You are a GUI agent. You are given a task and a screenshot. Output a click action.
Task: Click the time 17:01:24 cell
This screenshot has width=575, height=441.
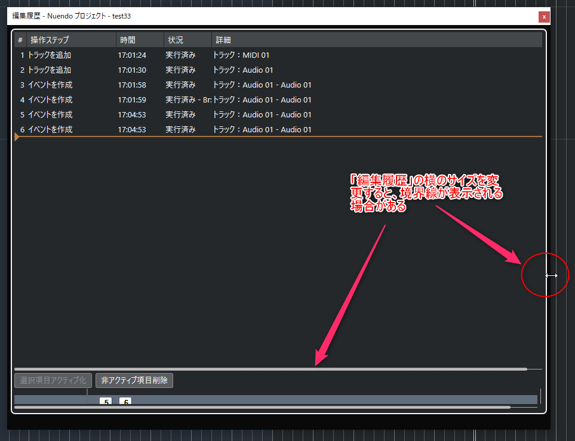[x=132, y=55]
